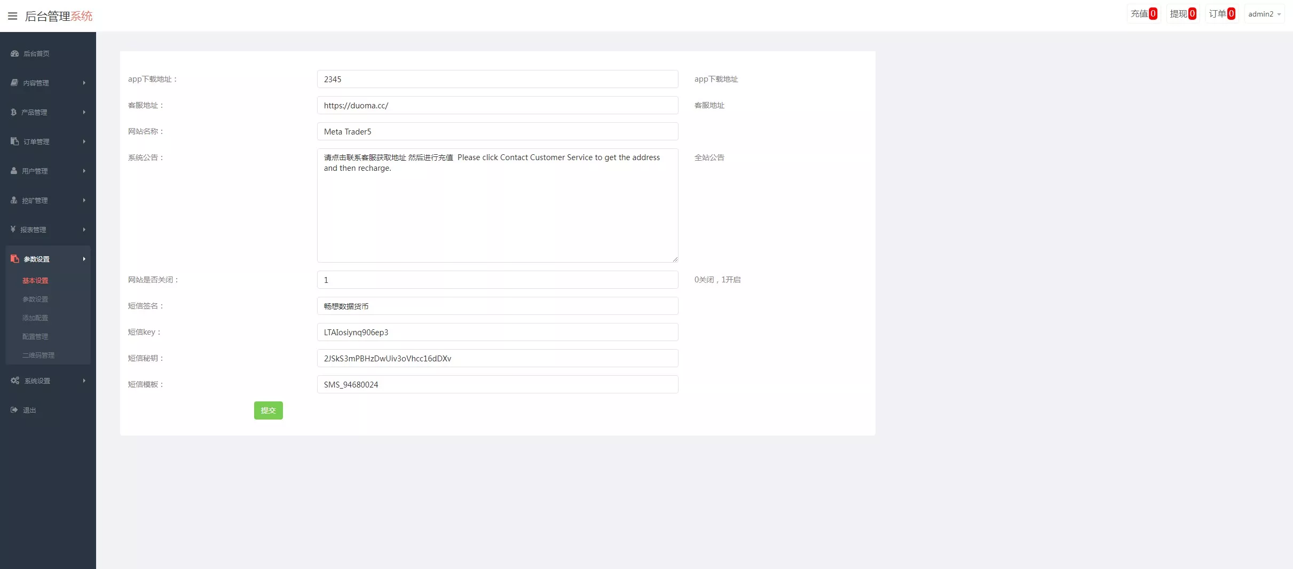The height and width of the screenshot is (569, 1293).
Task: Click the 全站公告 hint text
Action: (x=709, y=157)
